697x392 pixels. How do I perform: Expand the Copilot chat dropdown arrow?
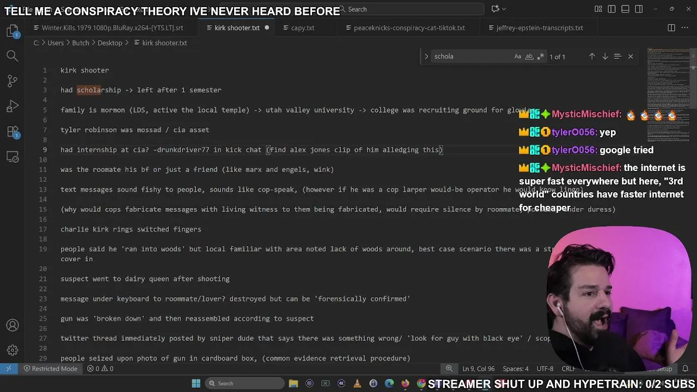click(504, 9)
